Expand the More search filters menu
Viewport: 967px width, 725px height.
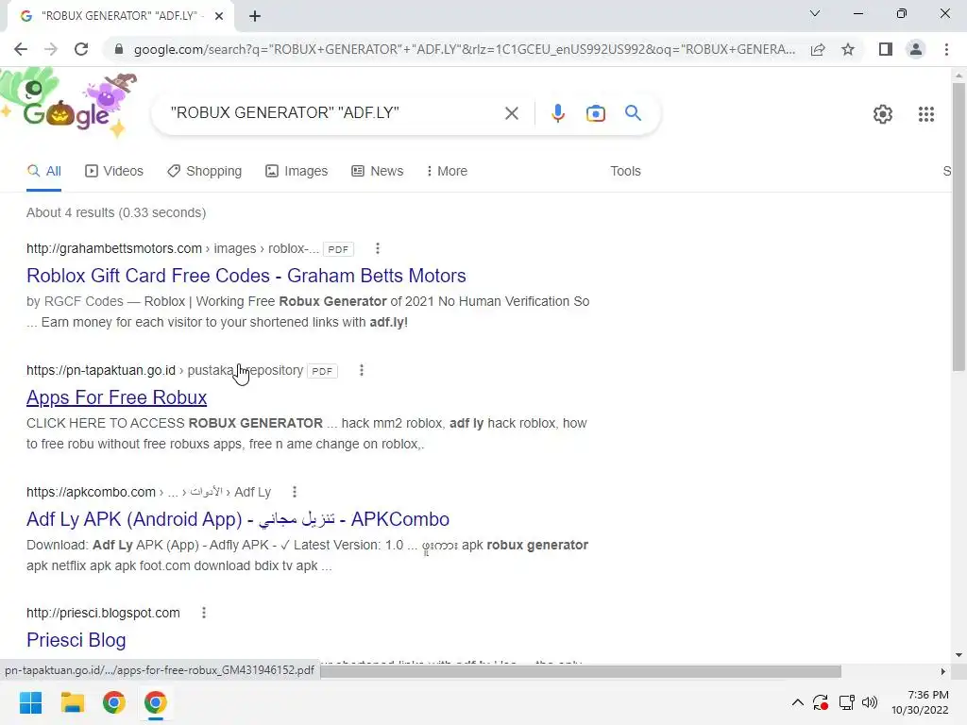(447, 171)
